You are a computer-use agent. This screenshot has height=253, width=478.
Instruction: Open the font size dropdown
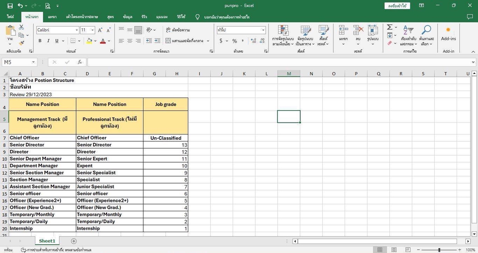(92, 30)
